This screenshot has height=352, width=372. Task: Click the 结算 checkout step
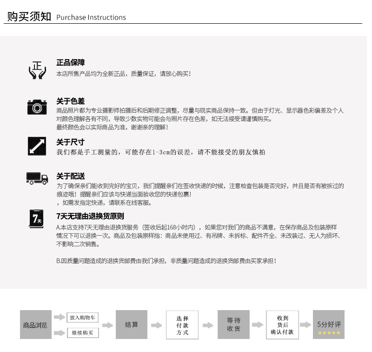click(132, 325)
